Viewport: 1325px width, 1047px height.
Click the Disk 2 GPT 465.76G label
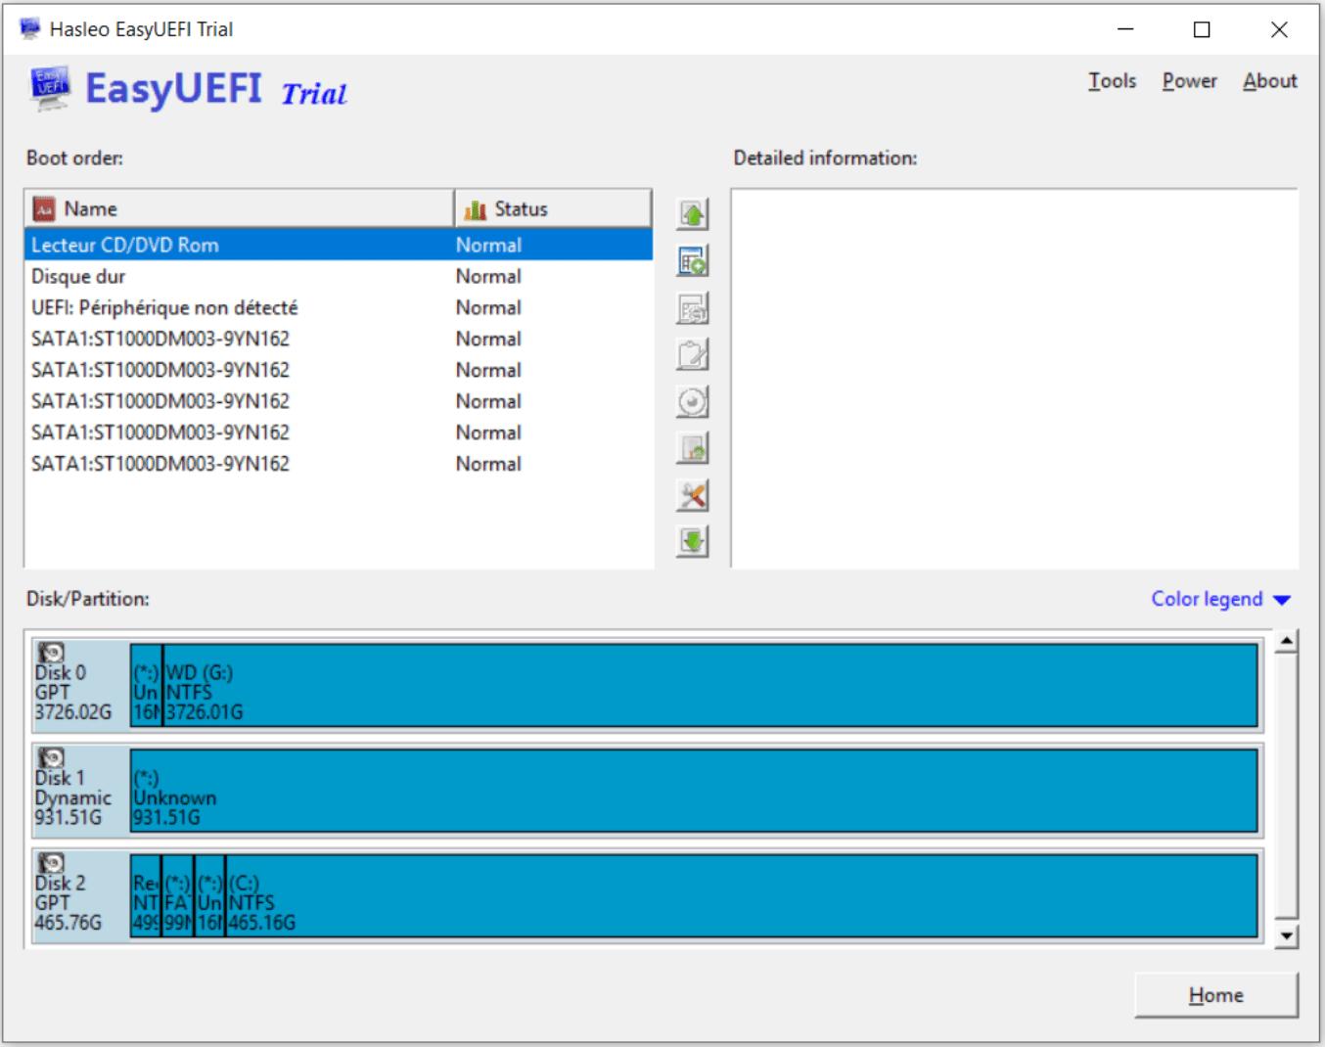click(69, 903)
